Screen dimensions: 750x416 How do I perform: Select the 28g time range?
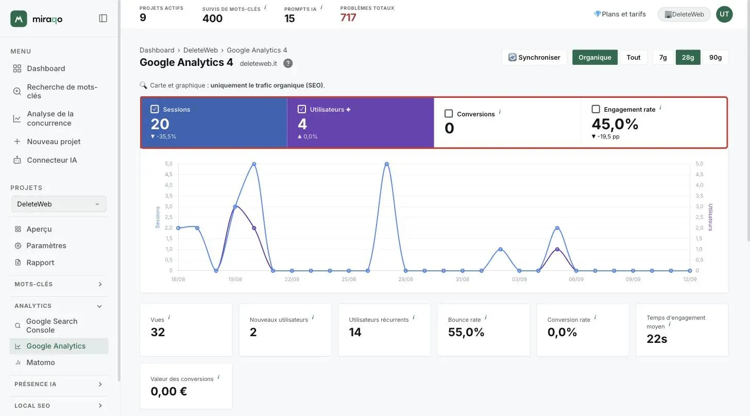click(x=688, y=57)
